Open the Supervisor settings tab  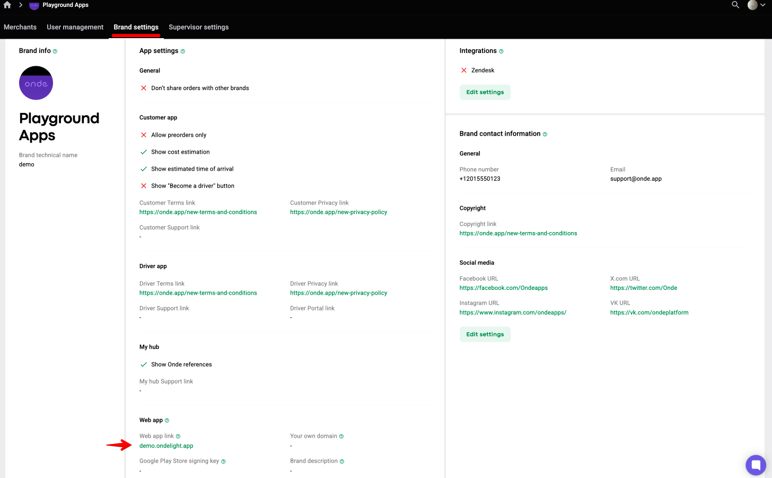199,27
